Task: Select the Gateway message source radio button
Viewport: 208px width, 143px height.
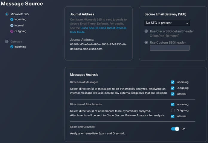Action: (x=7, y=41)
